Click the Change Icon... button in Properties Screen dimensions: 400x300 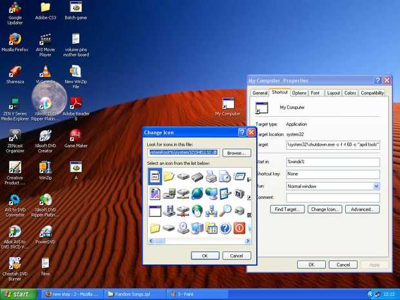point(325,209)
